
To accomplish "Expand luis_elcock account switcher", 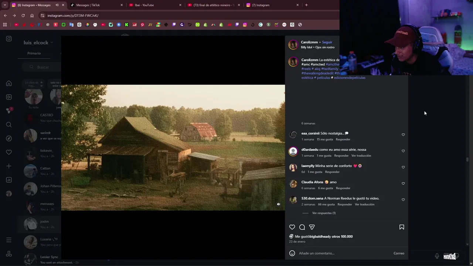I will pos(38,42).
